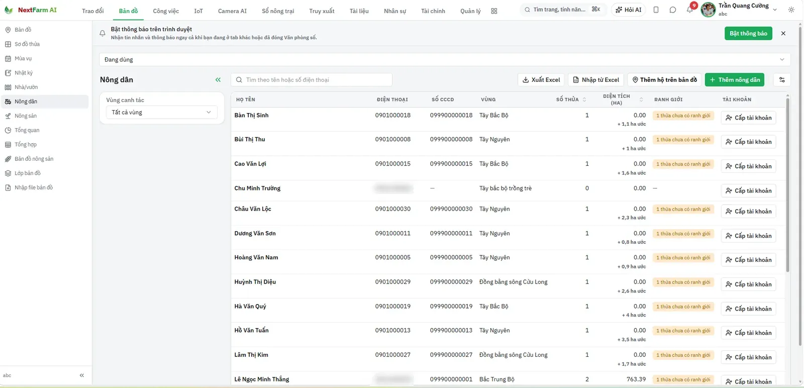
Task: Click the NextFarm AI logo
Action: pyautogui.click(x=31, y=10)
